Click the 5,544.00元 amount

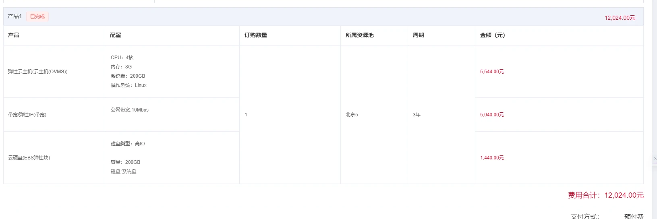click(x=492, y=72)
